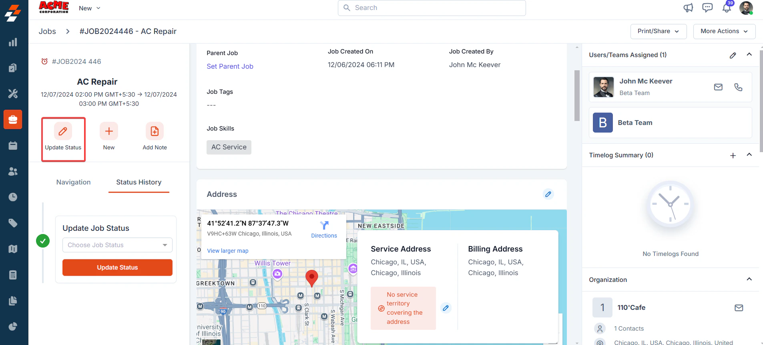Viewport: 763px width, 345px height.
Task: Add a new timelog entry
Action: click(733, 155)
